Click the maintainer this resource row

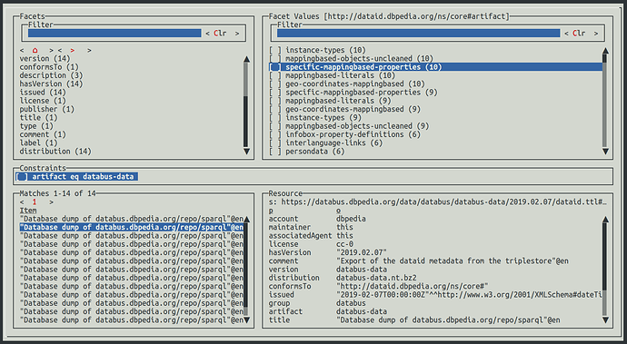click(x=435, y=227)
